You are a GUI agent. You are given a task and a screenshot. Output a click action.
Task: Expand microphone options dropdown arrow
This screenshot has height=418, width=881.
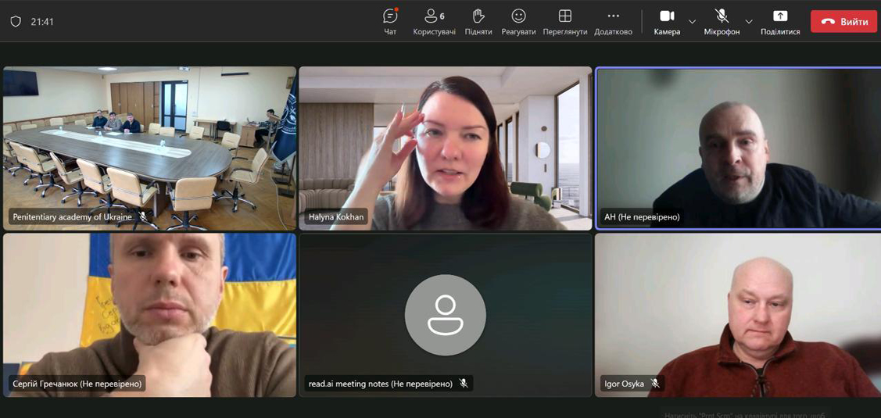coord(749,22)
